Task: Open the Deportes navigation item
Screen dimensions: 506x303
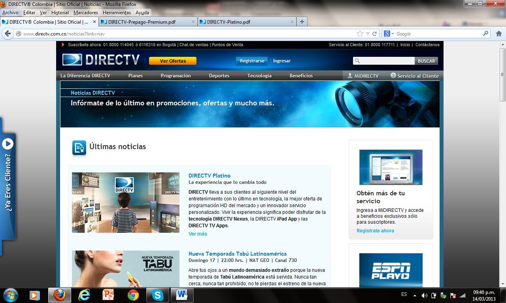Action: pos(219,76)
